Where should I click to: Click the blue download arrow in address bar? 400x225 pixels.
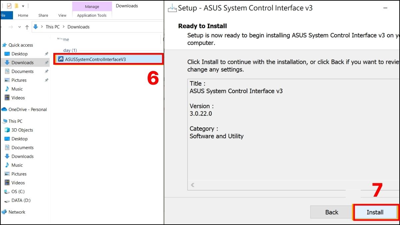click(36, 27)
